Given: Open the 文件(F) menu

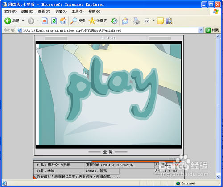Looking at the screenshot, I should click(x=10, y=12).
